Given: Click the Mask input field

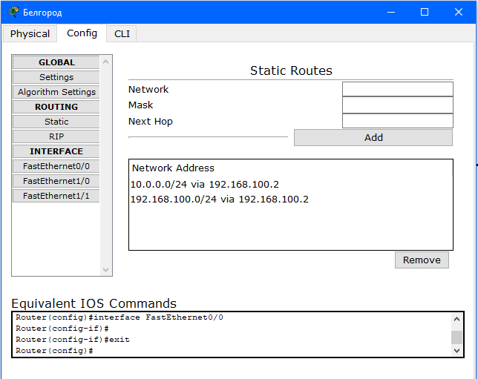Looking at the screenshot, I should (398, 105).
